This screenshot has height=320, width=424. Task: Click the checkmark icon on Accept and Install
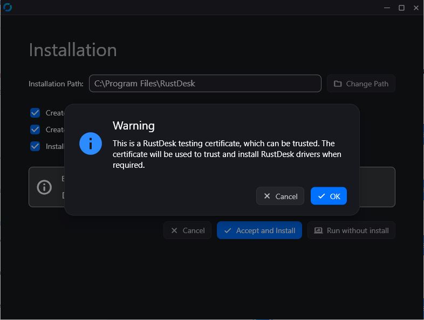[228, 230]
